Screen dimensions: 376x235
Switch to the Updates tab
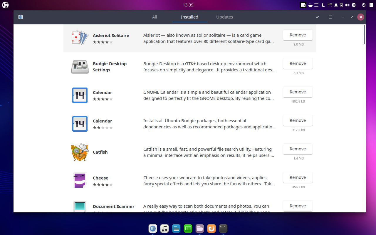click(224, 17)
